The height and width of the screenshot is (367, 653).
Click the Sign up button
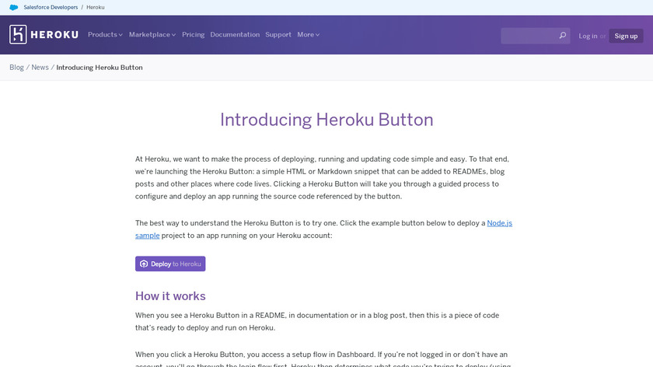(x=626, y=36)
